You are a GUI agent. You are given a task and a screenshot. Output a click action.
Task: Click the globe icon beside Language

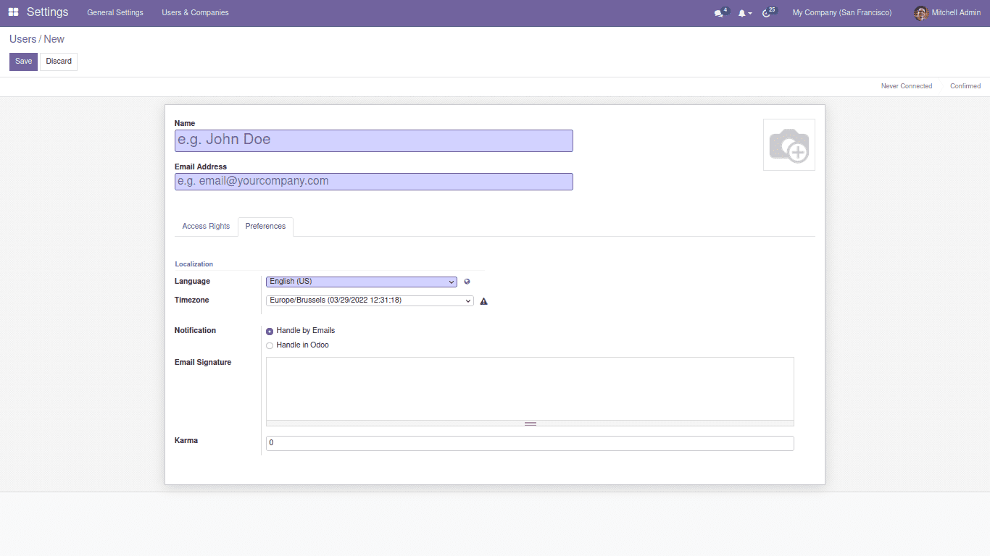click(467, 282)
